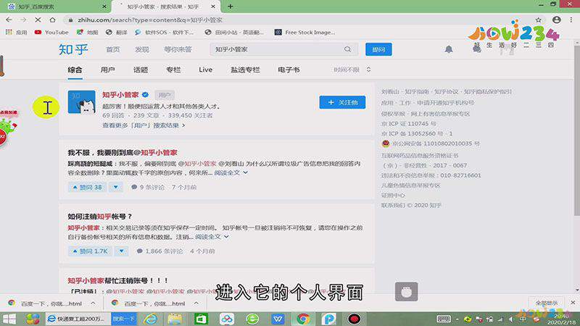Open File Explorer from the taskbar
580x326 pixels.
tap(175, 319)
